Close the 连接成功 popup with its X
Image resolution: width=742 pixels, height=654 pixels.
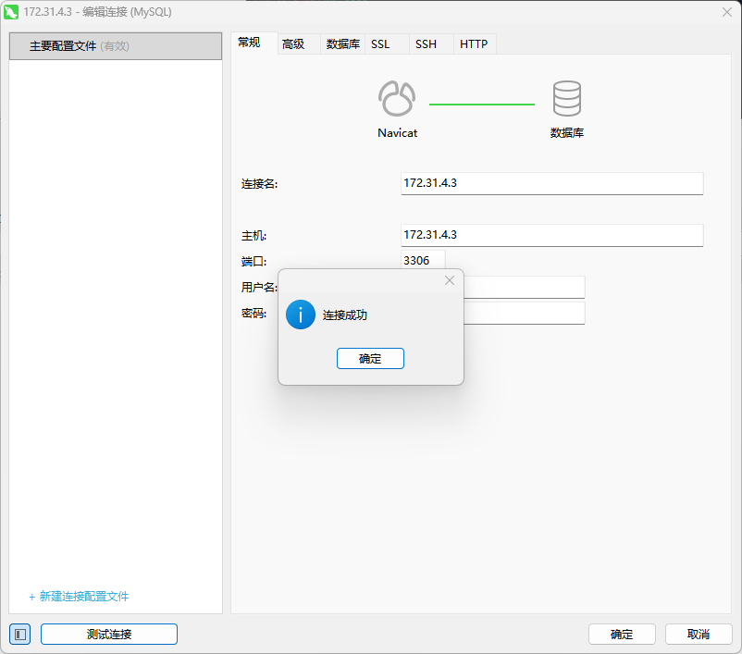[x=450, y=280]
